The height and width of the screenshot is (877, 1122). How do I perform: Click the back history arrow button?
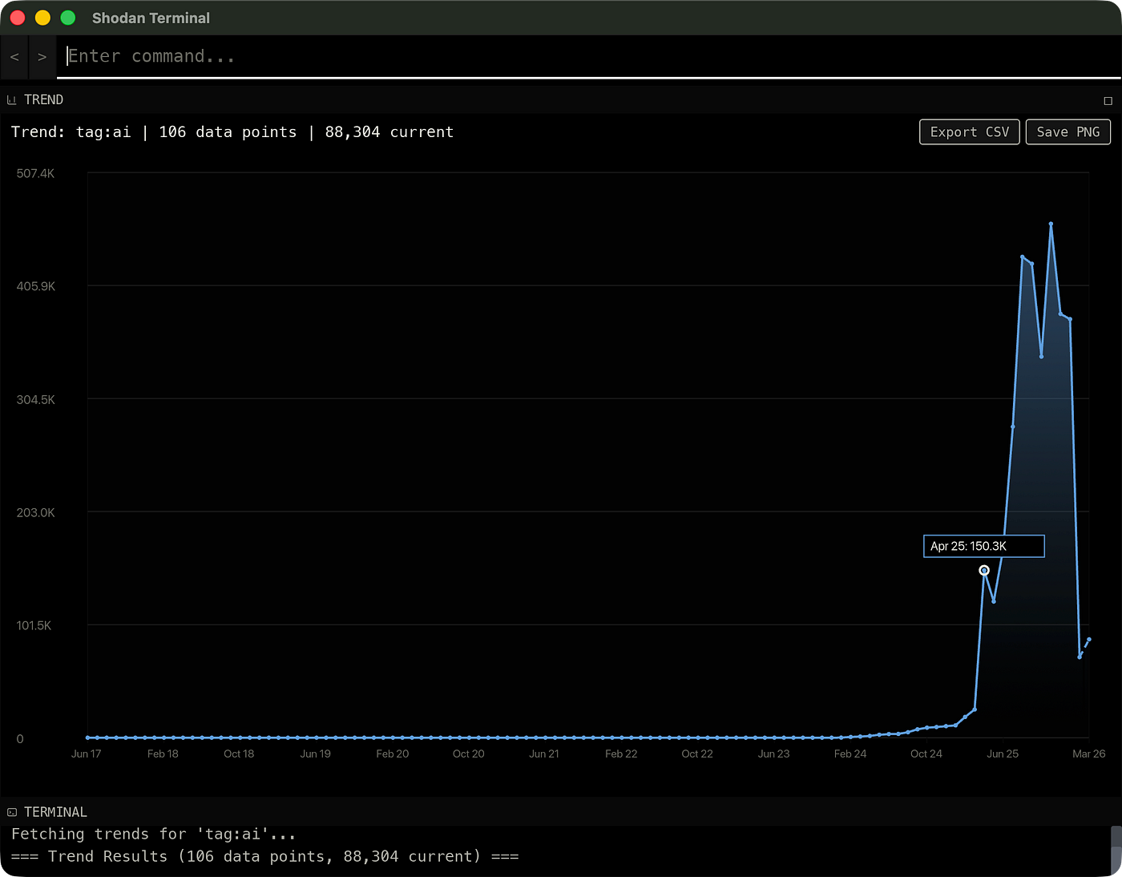(x=14, y=57)
